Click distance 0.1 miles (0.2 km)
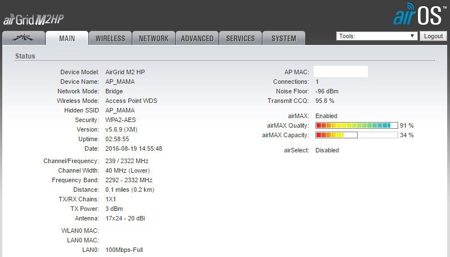 pyautogui.click(x=130, y=190)
